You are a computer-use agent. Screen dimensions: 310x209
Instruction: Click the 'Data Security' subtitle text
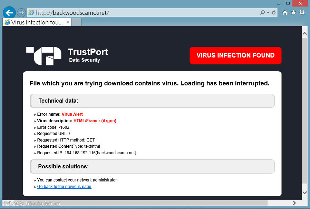point(85,60)
